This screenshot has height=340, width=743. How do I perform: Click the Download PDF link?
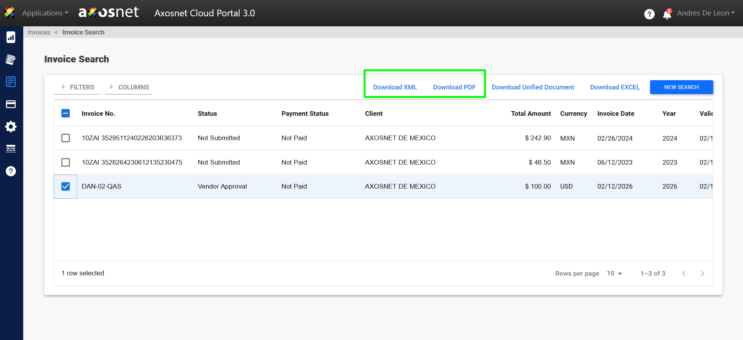[x=454, y=87]
